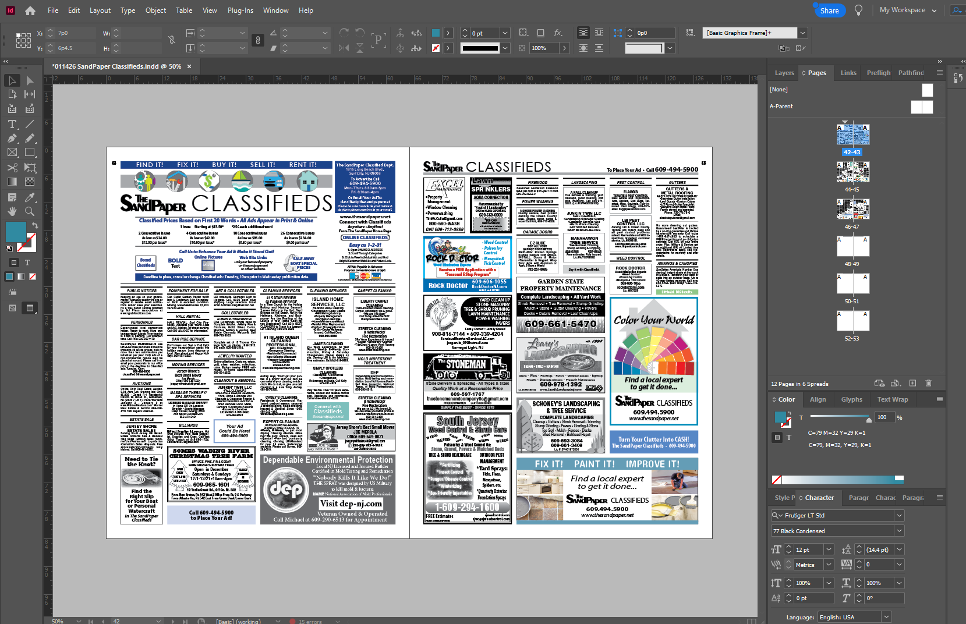Select the Scissors tool
This screenshot has width=966, height=624.
[x=12, y=168]
